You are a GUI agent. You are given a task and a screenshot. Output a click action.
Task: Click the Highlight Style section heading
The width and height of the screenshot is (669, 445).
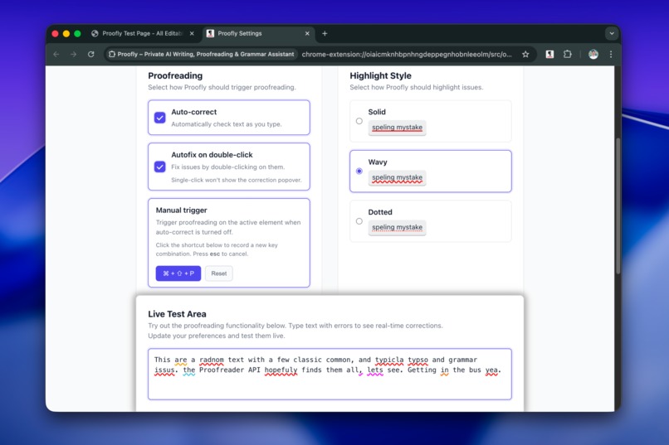(x=381, y=75)
